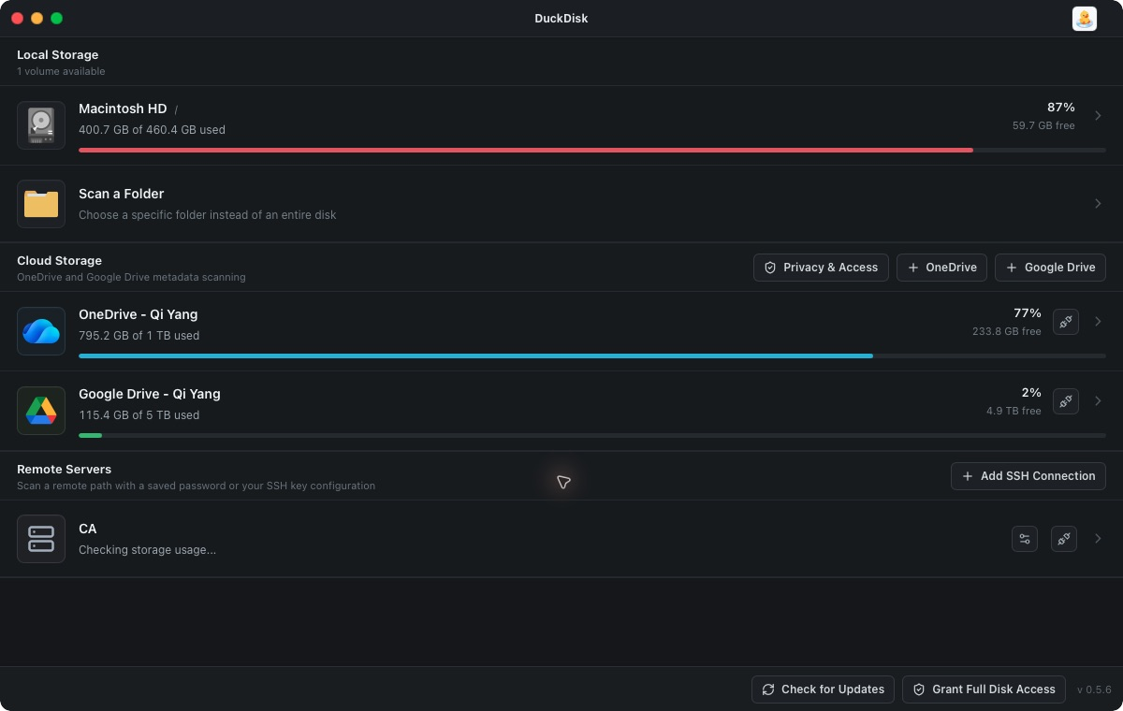Click the Google Drive triangle icon
The height and width of the screenshot is (711, 1123).
41,411
